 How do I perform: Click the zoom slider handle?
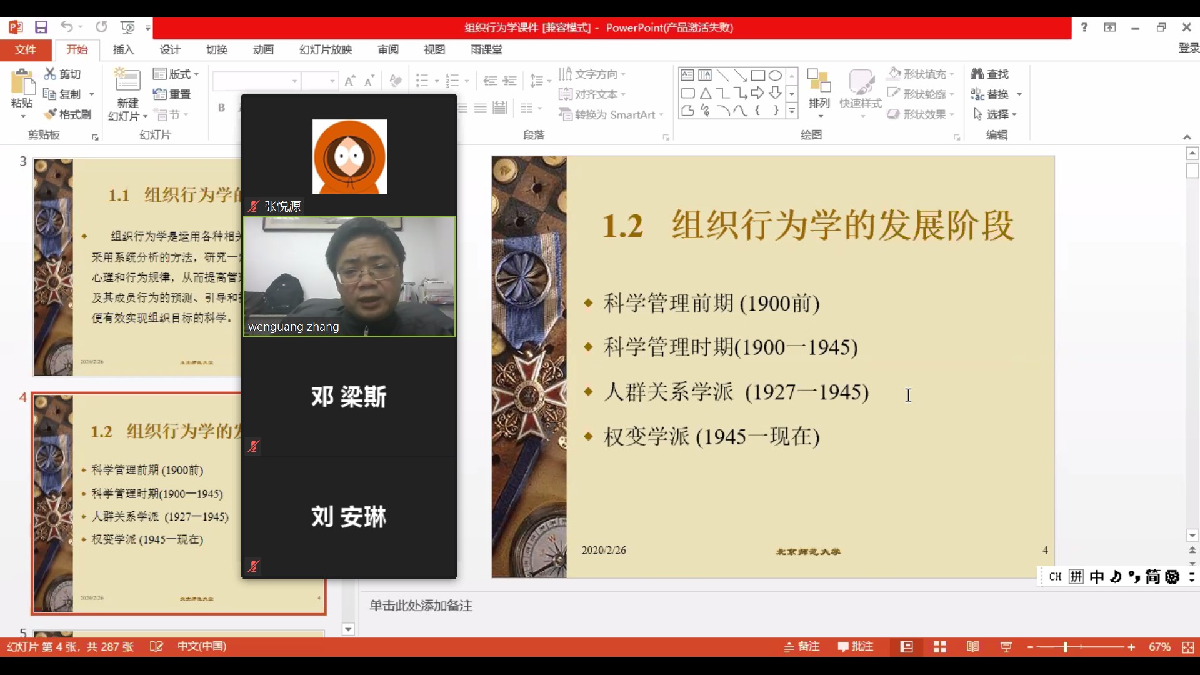pyautogui.click(x=1065, y=647)
